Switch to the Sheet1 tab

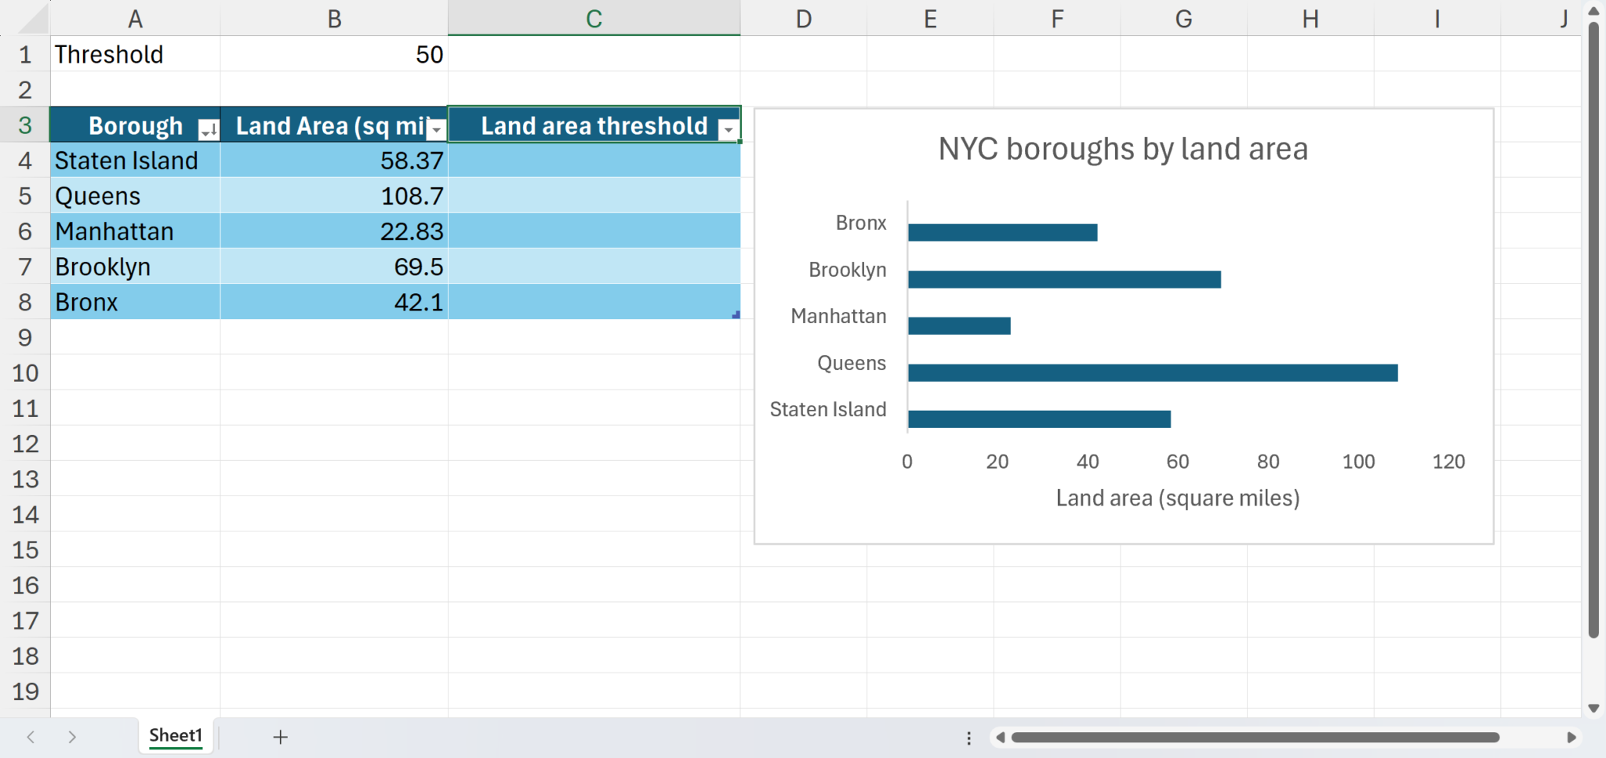[x=176, y=736]
